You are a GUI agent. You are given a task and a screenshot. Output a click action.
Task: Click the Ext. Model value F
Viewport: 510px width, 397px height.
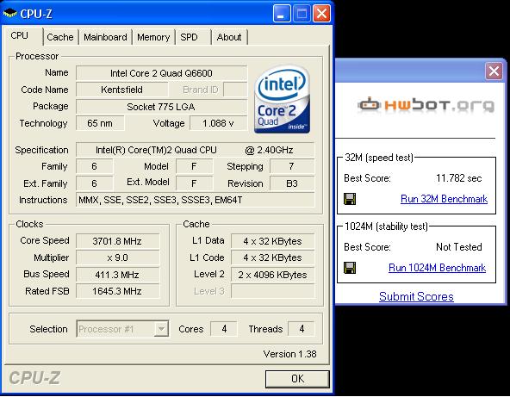point(194,183)
